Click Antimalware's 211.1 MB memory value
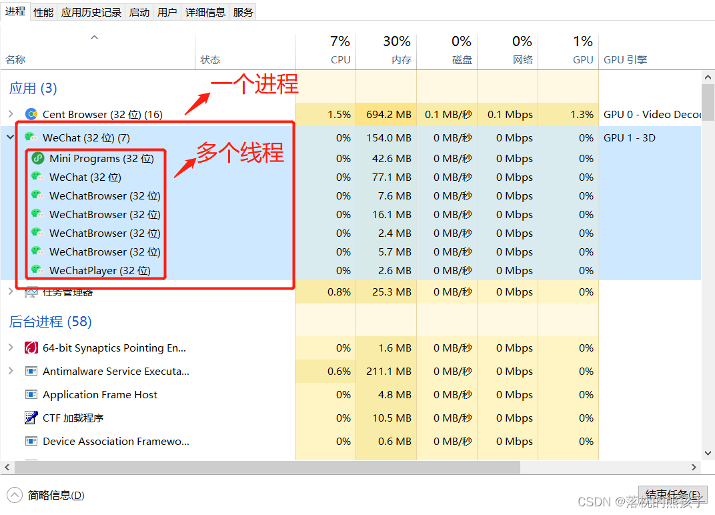Viewport: 715px width, 515px height. point(388,372)
